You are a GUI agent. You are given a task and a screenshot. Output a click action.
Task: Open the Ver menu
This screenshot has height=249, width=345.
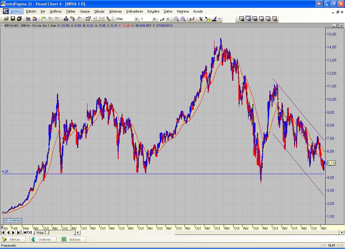43,11
